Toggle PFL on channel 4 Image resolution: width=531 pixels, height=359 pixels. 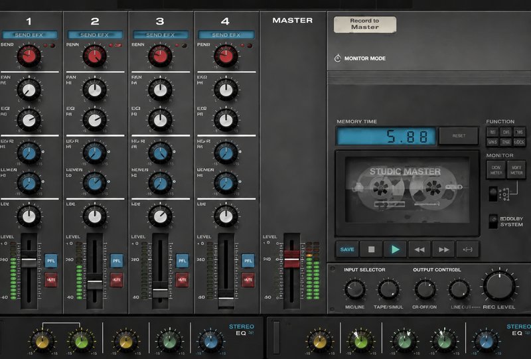tap(248, 261)
